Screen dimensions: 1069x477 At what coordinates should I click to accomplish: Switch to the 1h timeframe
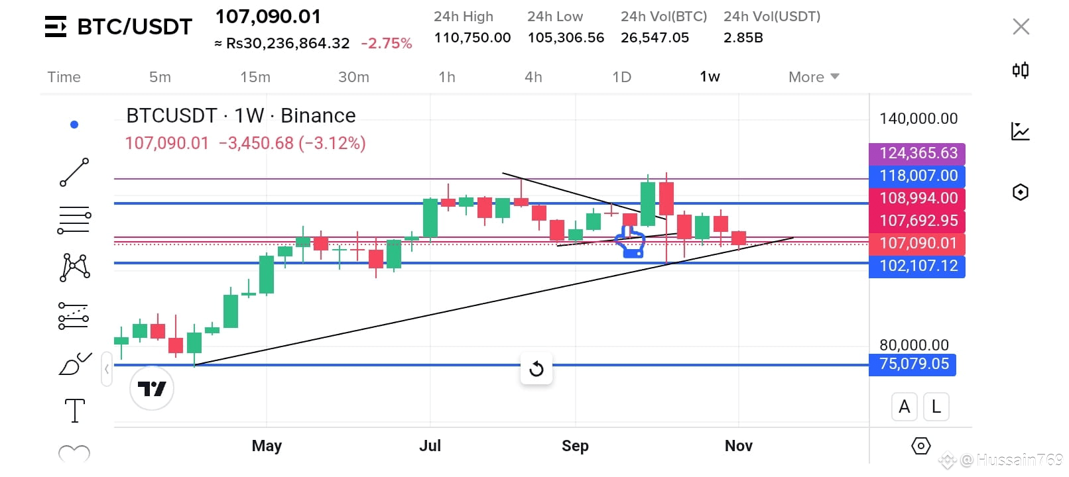[x=447, y=77]
